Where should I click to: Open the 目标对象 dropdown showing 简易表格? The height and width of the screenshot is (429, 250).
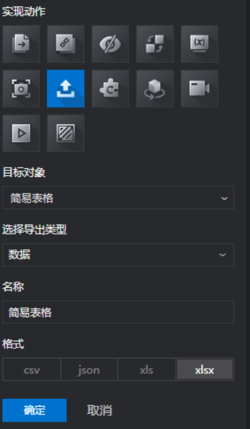pyautogui.click(x=118, y=198)
